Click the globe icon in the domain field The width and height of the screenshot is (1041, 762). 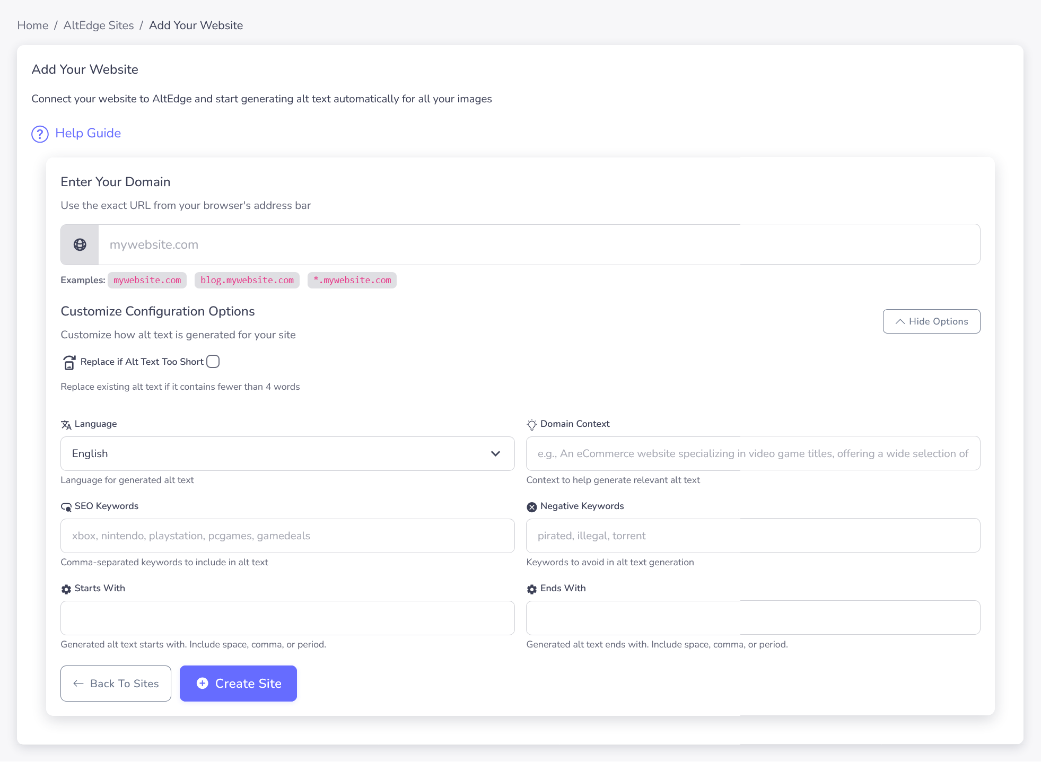(x=80, y=244)
